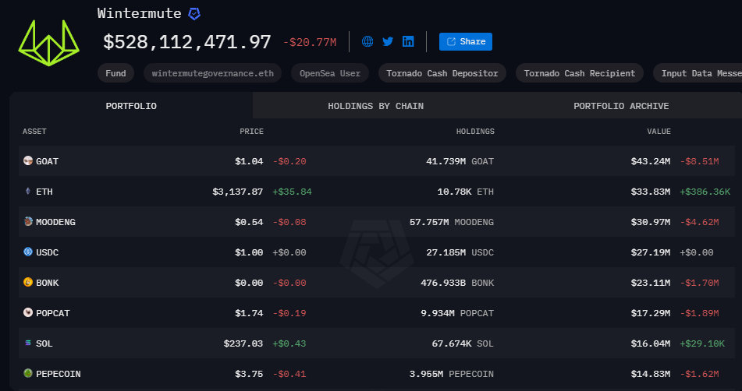Screen dimensions: 742x391
Task: Click the Share button
Action: click(466, 41)
